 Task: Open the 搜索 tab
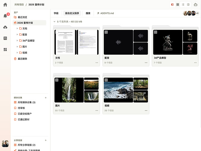coord(88,13)
